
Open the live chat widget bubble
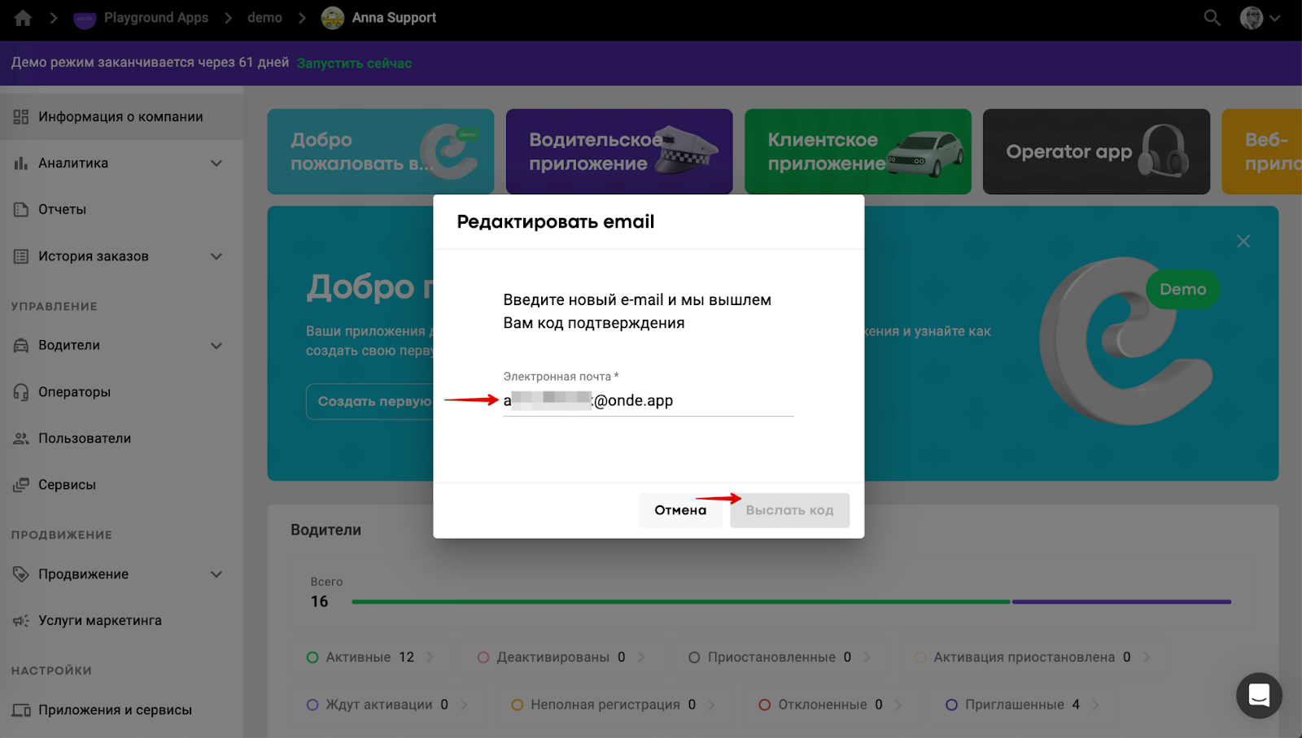pyautogui.click(x=1259, y=696)
